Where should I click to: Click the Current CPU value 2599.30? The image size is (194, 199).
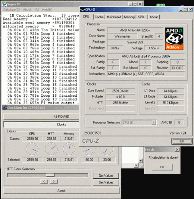32,139
